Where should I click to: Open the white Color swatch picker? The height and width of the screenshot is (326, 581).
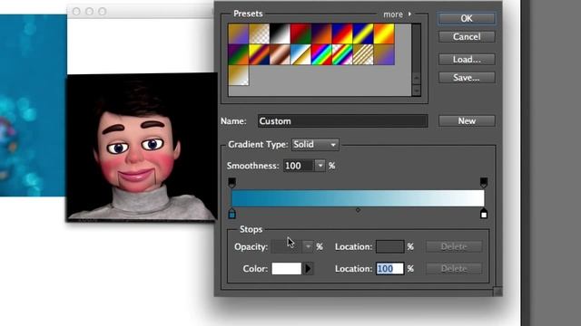point(287,269)
